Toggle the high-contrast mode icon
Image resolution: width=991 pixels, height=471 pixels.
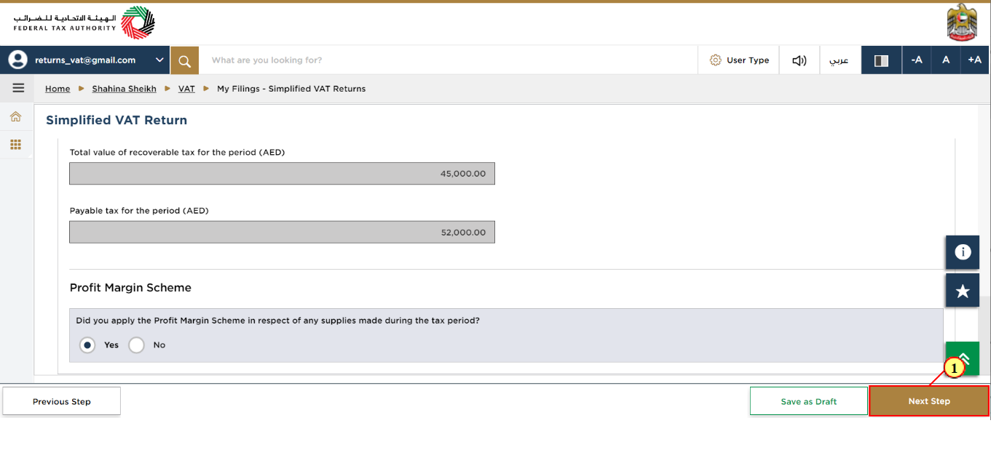(881, 60)
